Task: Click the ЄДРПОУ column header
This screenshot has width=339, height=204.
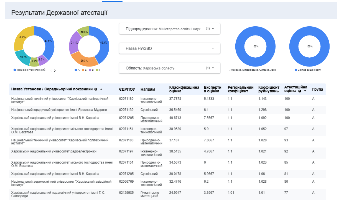Action: (127, 90)
